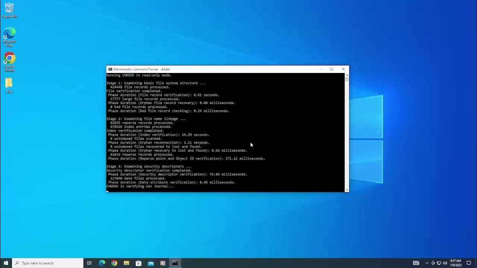
Task: Click the Meet Now tray icon
Action: pos(433,263)
